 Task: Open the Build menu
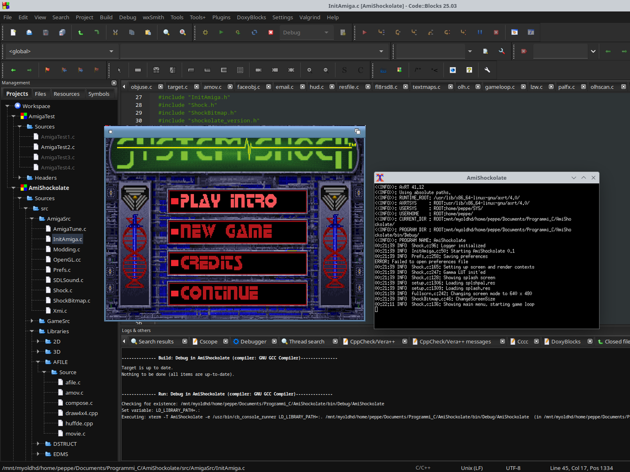pyautogui.click(x=106, y=17)
